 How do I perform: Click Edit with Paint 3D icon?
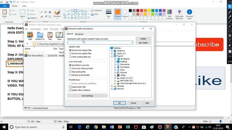pyautogui.click(x=179, y=14)
